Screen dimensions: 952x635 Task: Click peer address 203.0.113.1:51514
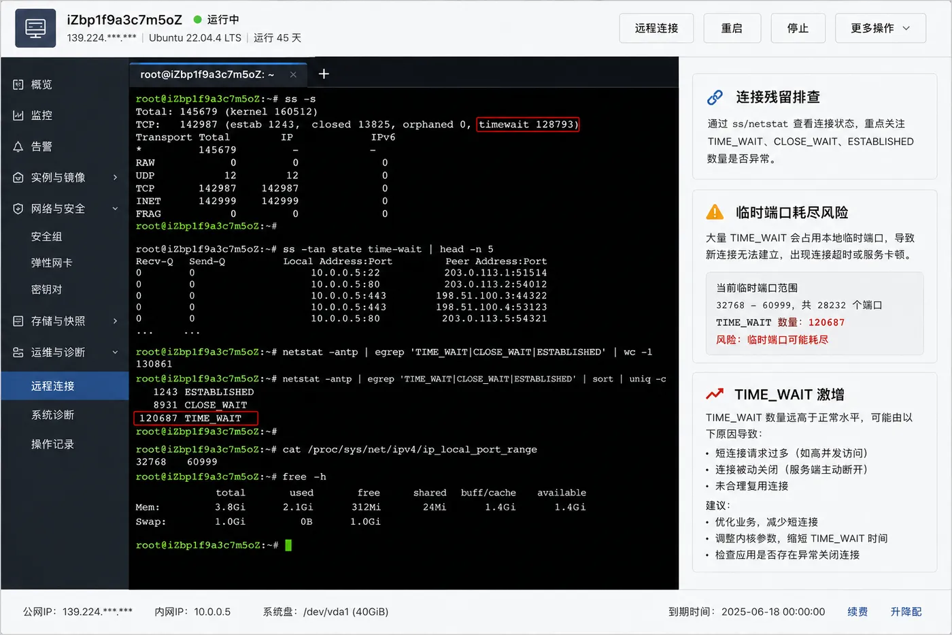coord(496,273)
